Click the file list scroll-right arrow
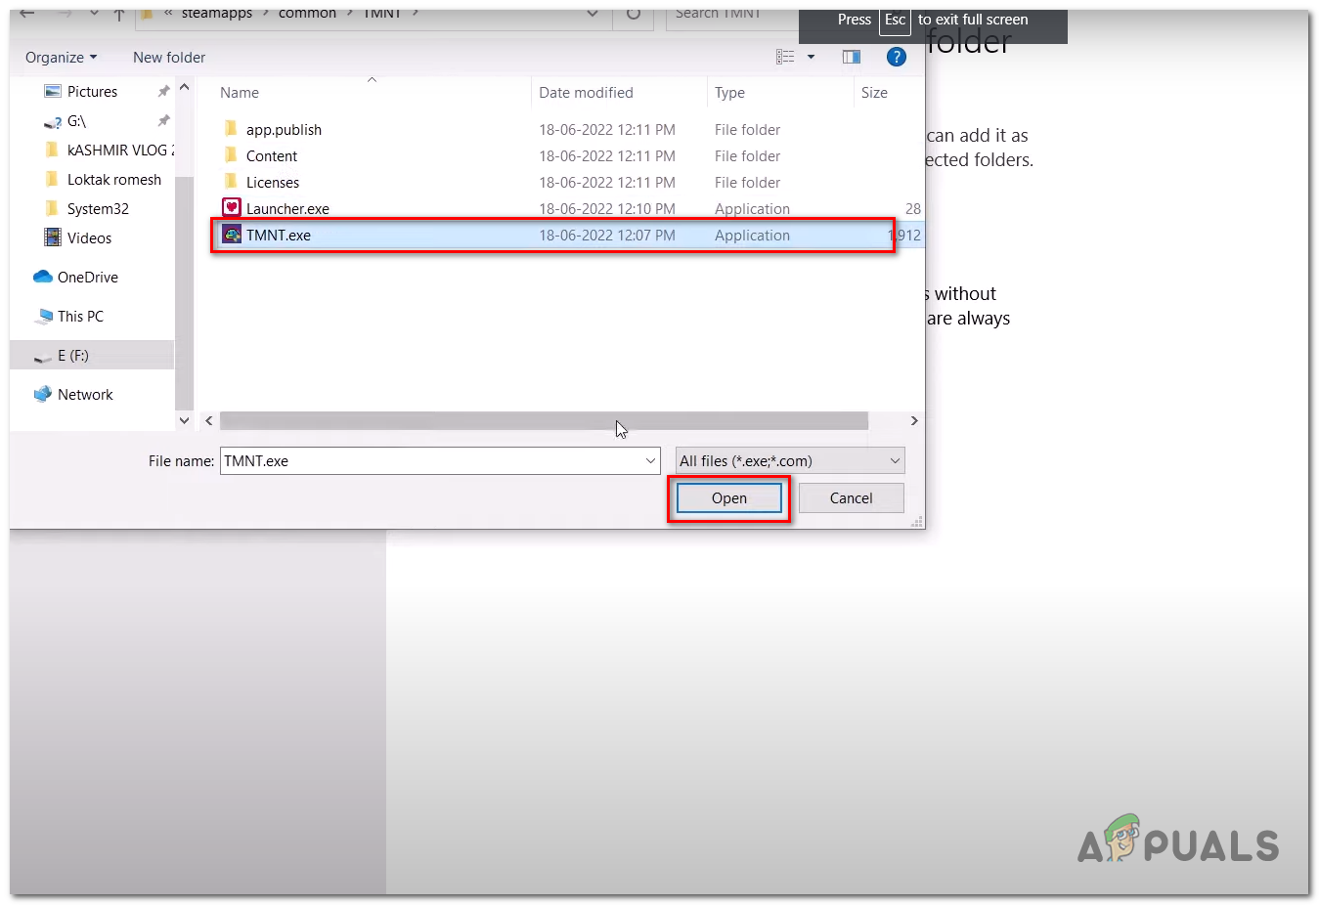This screenshot has height=905, width=1319. 914,420
